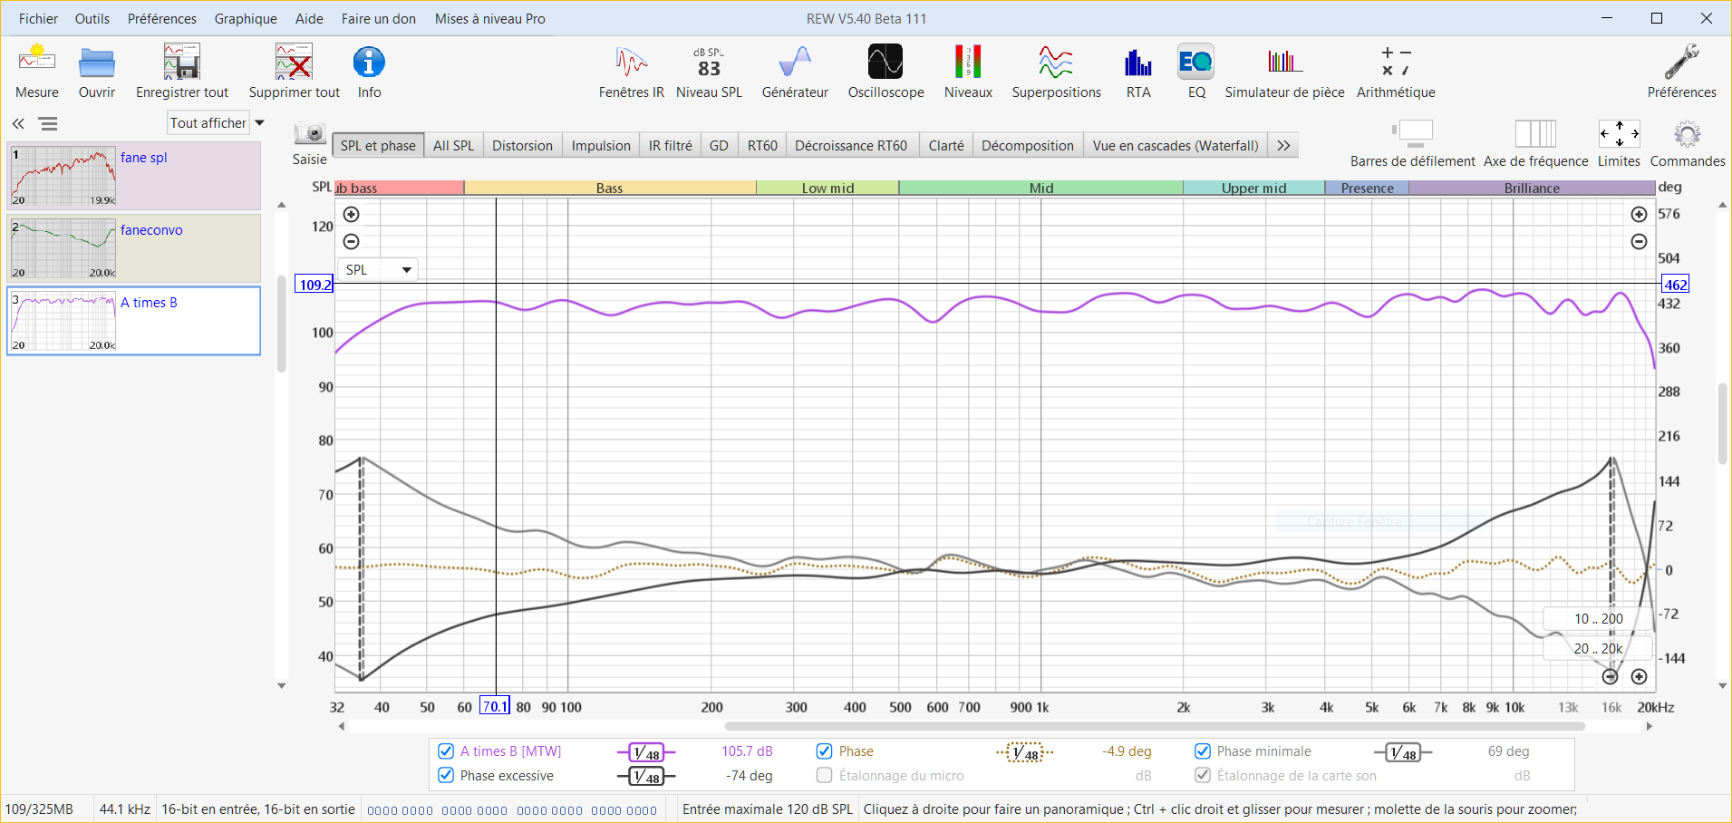Zoom in the frequency axis
1732x823 pixels.
click(1639, 676)
